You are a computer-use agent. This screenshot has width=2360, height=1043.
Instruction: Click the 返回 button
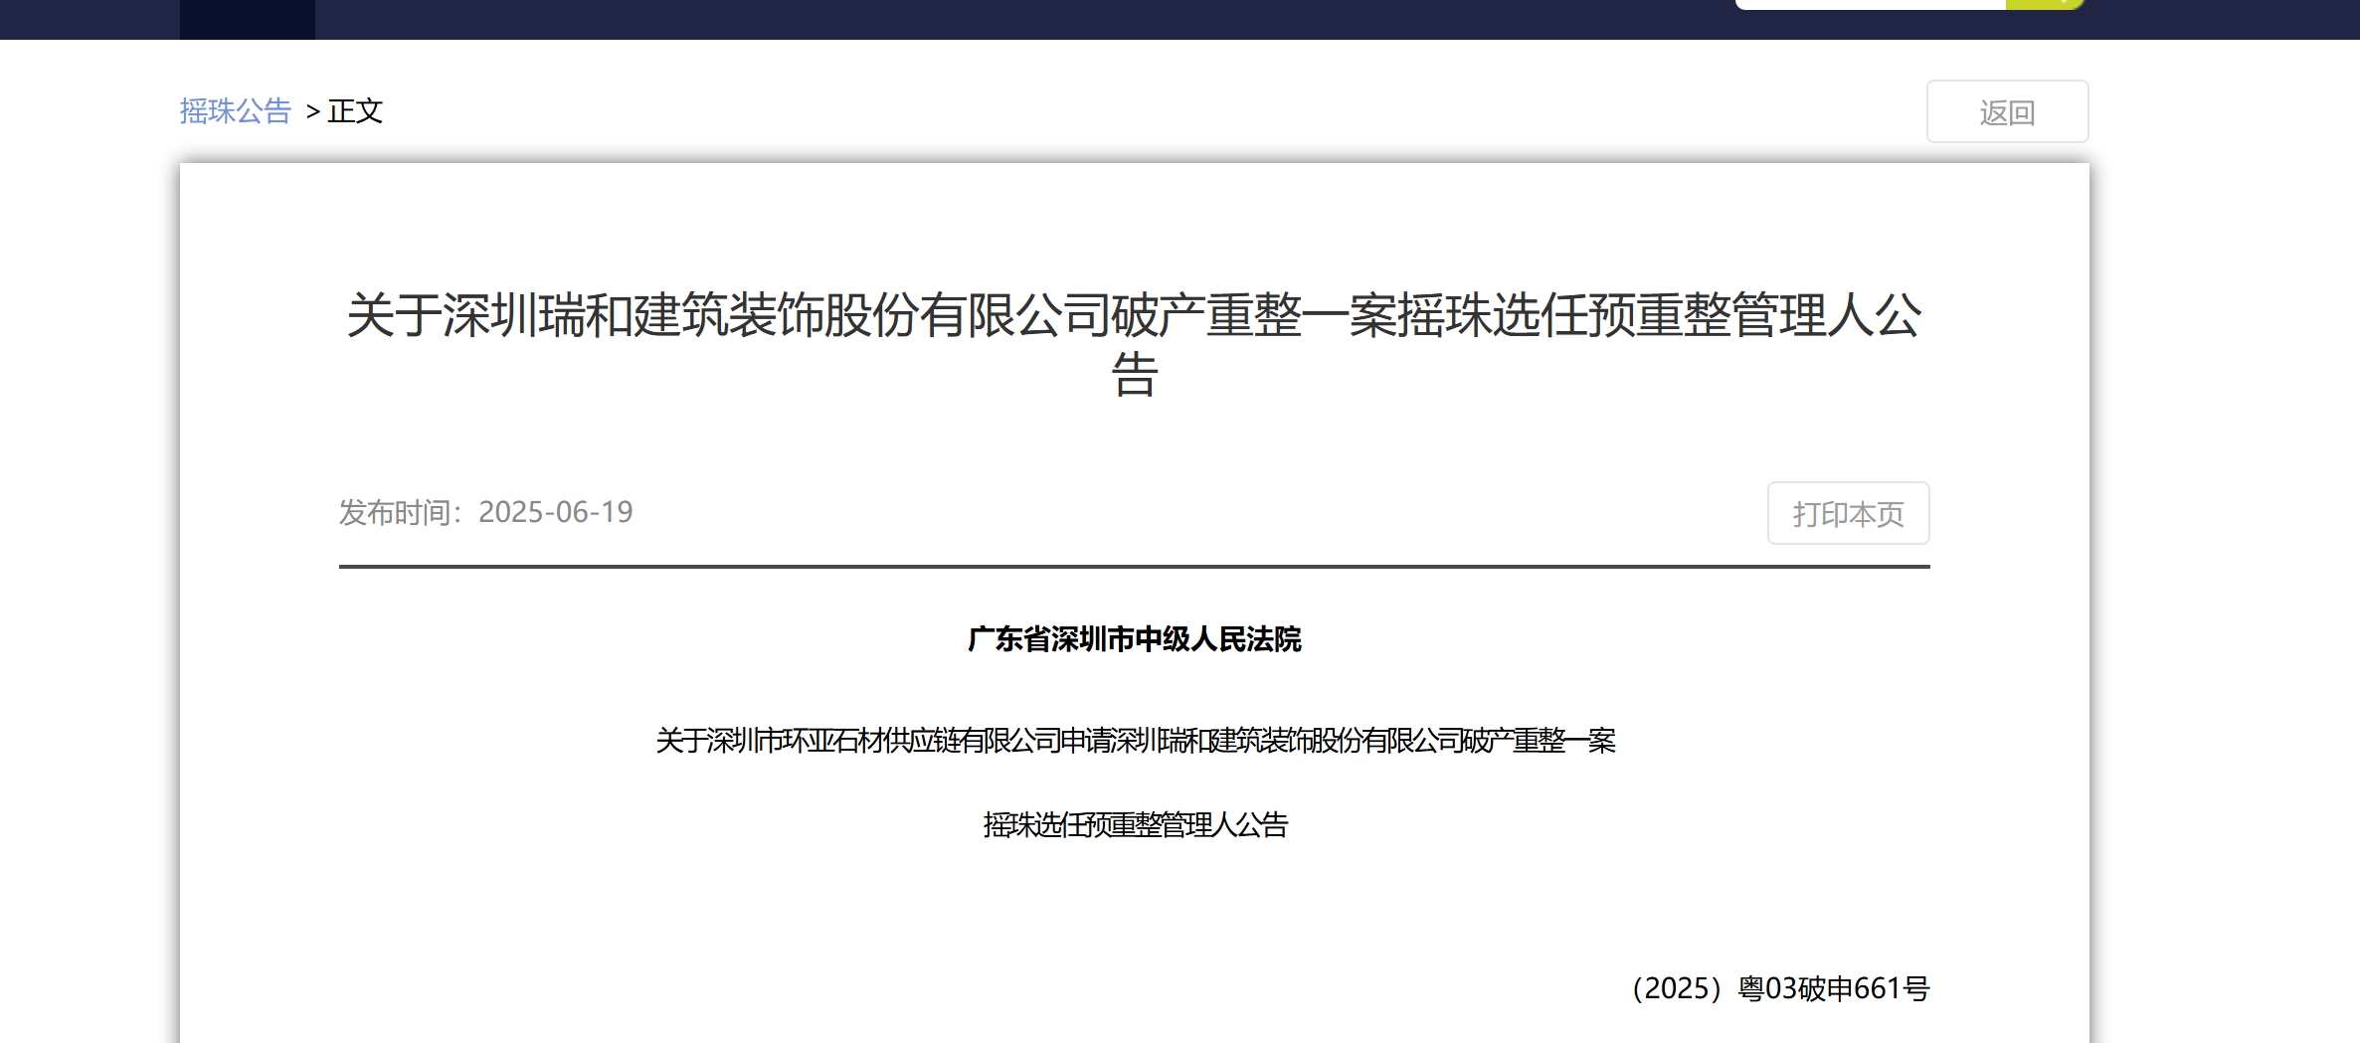pyautogui.click(x=2007, y=111)
